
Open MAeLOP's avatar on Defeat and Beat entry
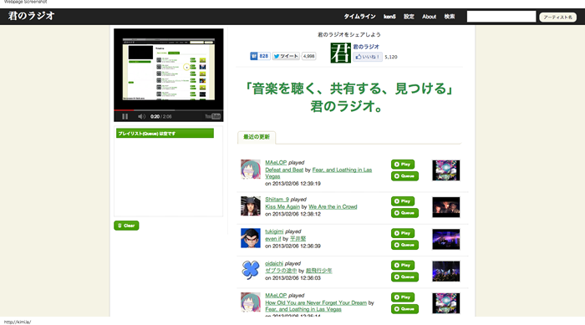[251, 170]
